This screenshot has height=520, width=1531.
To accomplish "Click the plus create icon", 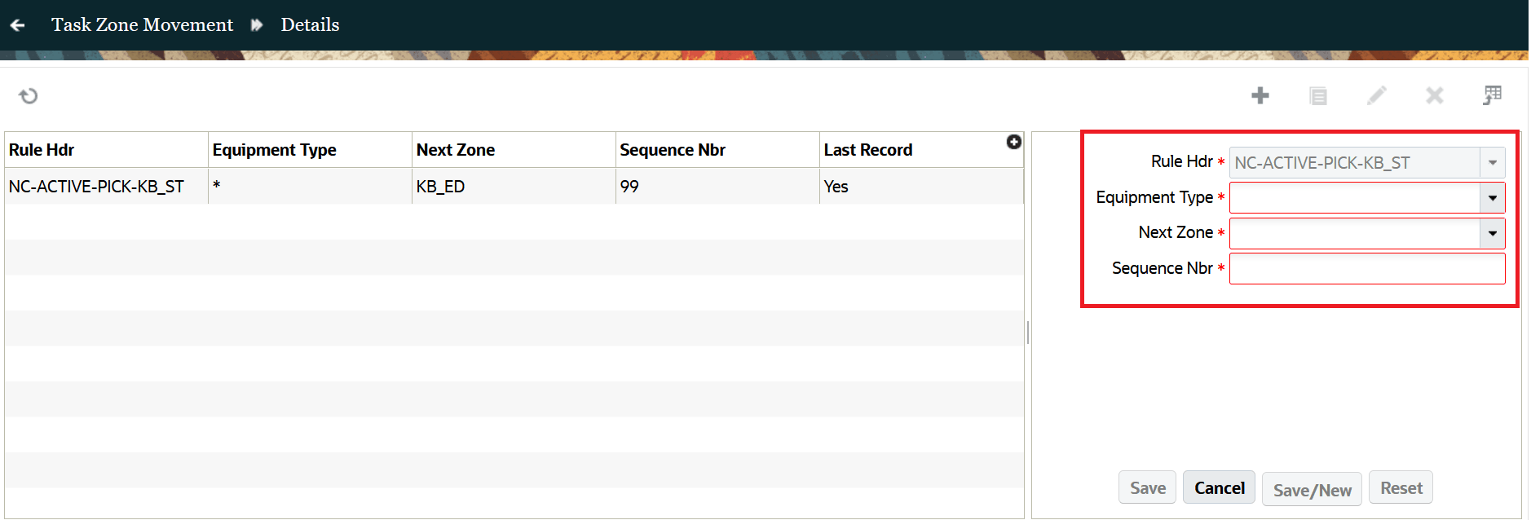I will pos(1260,95).
